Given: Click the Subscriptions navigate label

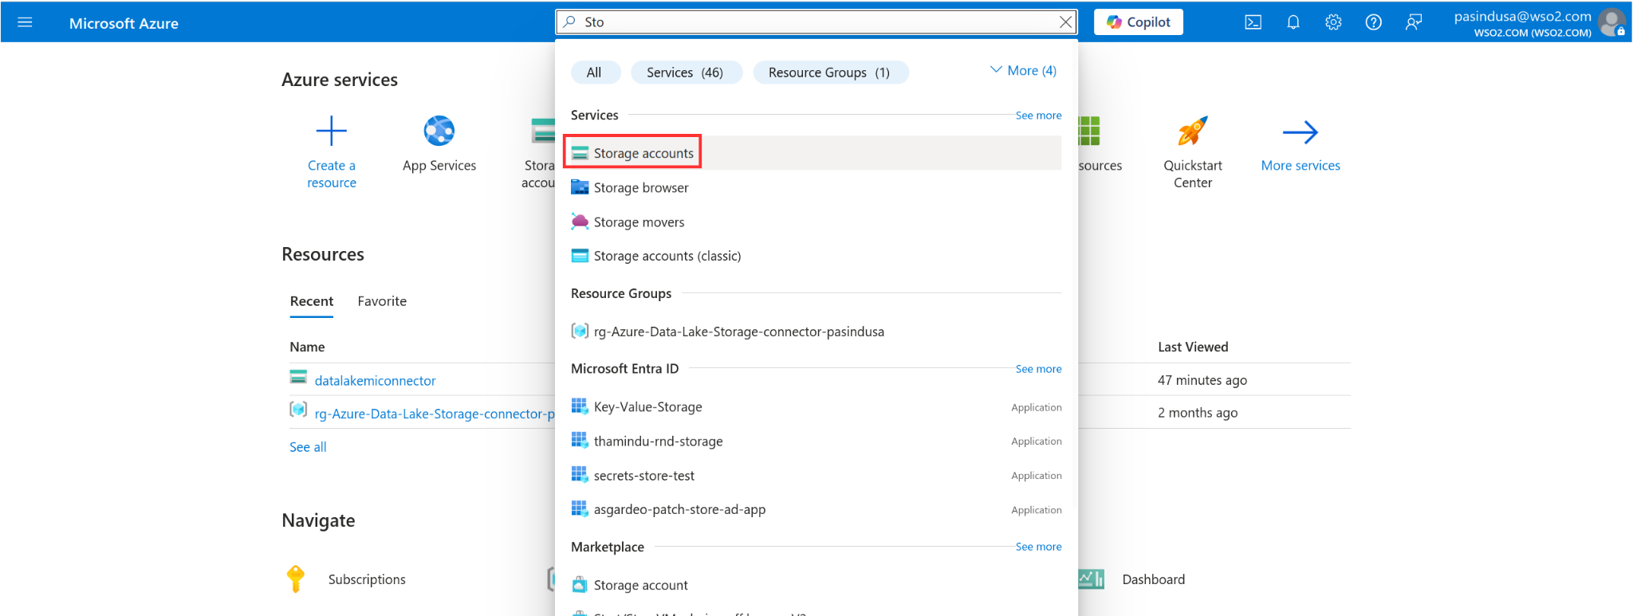Looking at the screenshot, I should coord(367,579).
